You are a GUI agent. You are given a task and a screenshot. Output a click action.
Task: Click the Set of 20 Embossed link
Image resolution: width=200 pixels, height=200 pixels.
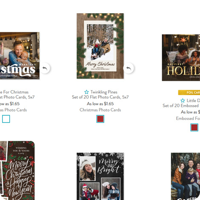point(181,106)
